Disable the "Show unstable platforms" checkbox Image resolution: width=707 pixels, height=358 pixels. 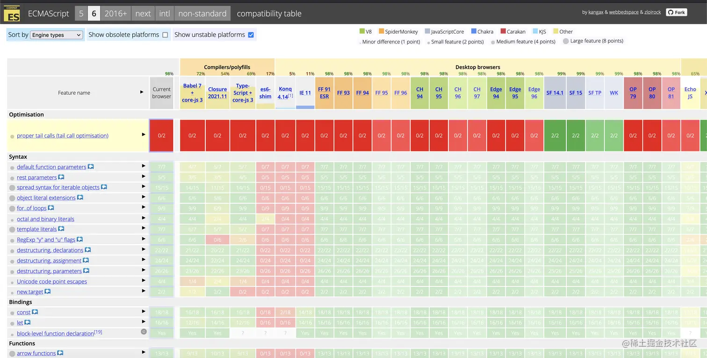coord(251,34)
